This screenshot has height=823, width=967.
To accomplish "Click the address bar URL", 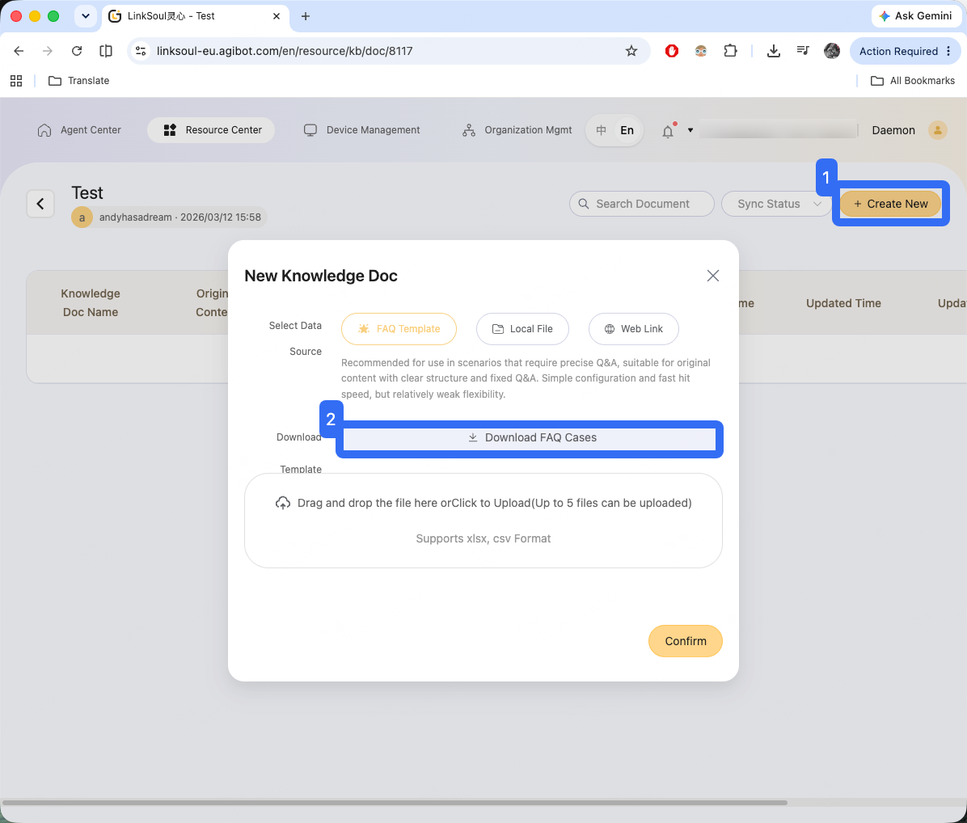I will coord(285,51).
